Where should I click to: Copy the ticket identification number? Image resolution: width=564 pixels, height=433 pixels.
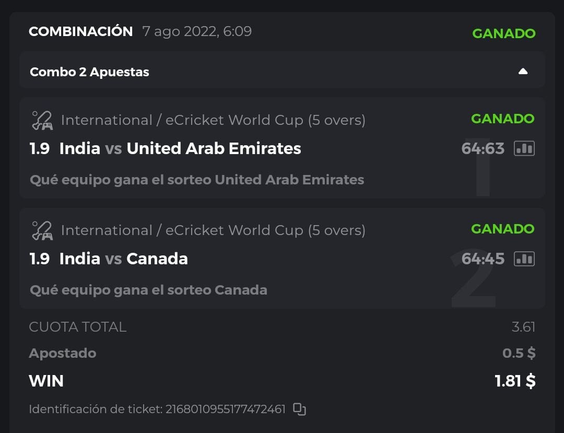299,409
